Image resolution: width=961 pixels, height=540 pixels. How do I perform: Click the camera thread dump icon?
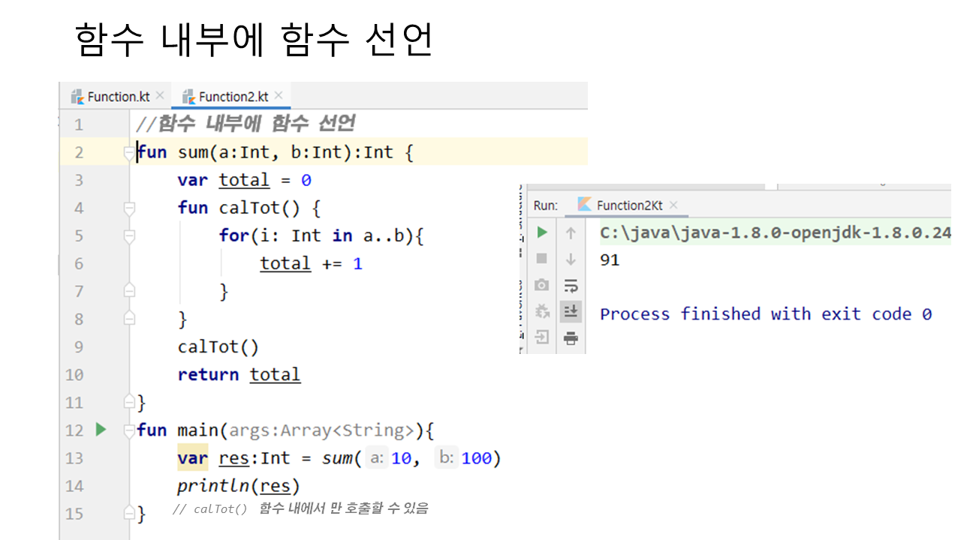(541, 285)
